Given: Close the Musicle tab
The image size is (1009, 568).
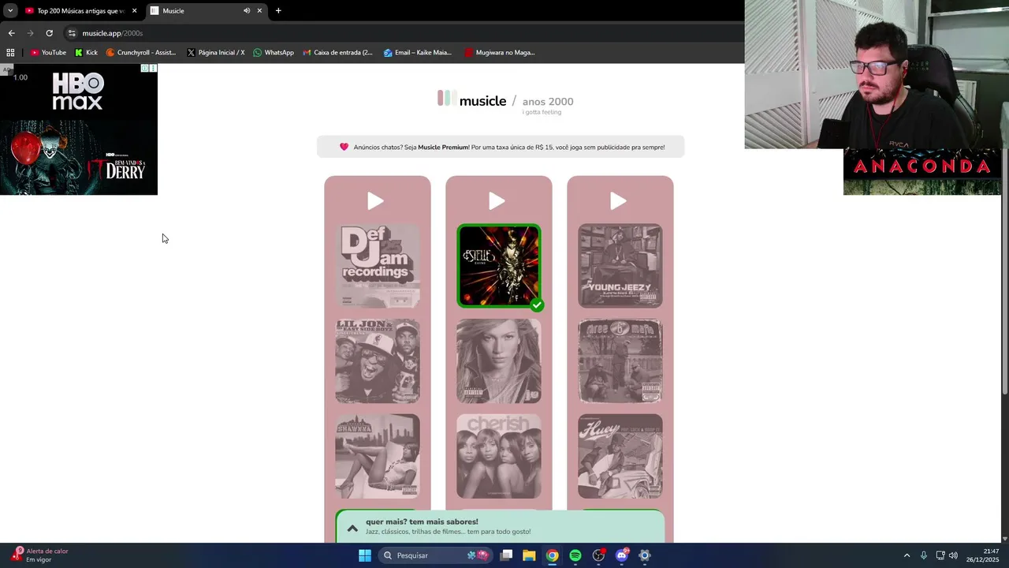Looking at the screenshot, I should (259, 11).
